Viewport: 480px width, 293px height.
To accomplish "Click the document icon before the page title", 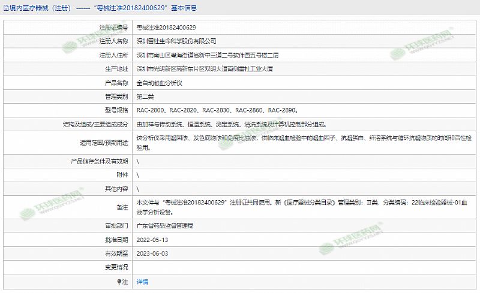I will point(6,9).
